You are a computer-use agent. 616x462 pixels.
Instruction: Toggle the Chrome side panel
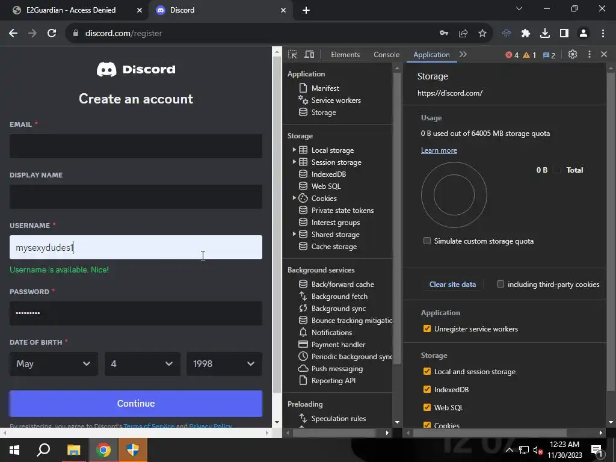tap(564, 34)
